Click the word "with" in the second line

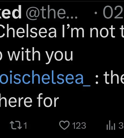(x=24, y=54)
